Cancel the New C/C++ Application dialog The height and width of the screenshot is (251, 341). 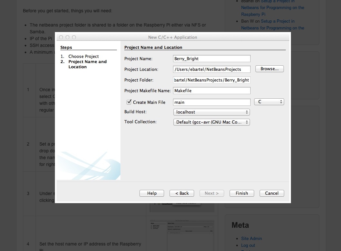point(272,193)
